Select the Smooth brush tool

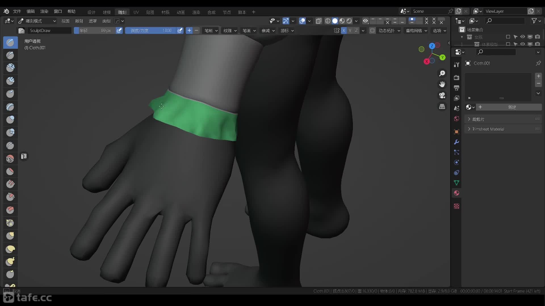coord(10,158)
